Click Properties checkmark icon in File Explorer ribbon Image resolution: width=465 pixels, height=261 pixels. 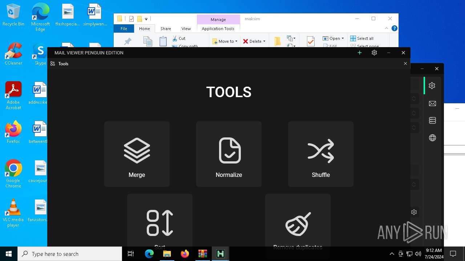click(x=311, y=41)
